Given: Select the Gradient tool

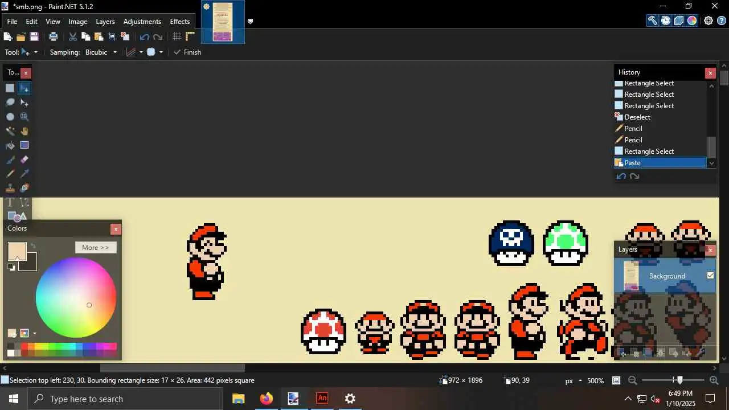Looking at the screenshot, I should click(x=24, y=145).
